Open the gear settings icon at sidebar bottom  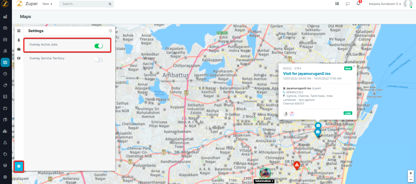[5, 177]
